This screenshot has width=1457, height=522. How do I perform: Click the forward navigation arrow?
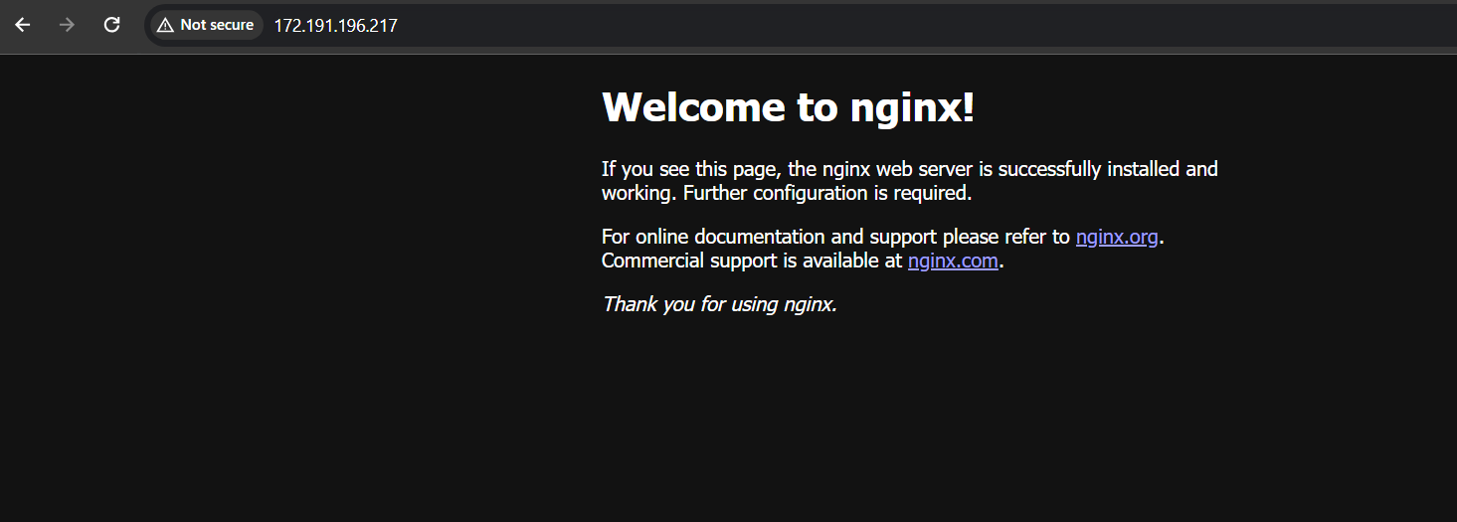click(x=68, y=25)
